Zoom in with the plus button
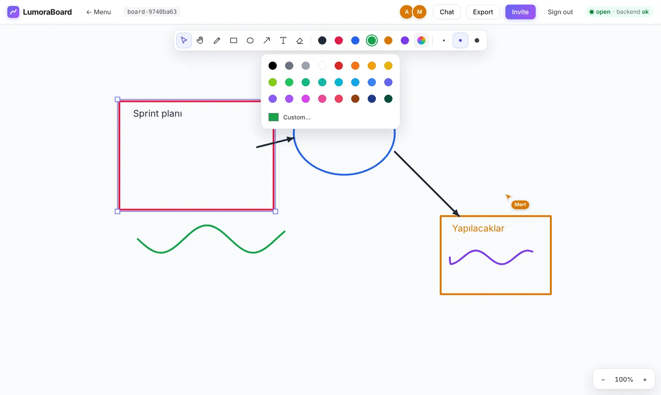 point(645,379)
